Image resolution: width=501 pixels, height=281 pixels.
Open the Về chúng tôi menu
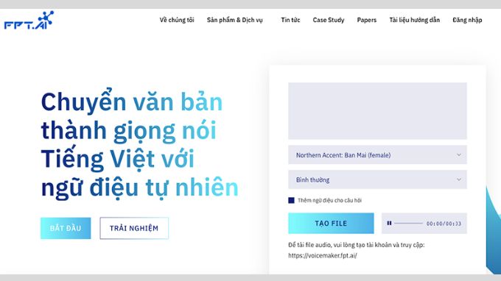click(177, 20)
